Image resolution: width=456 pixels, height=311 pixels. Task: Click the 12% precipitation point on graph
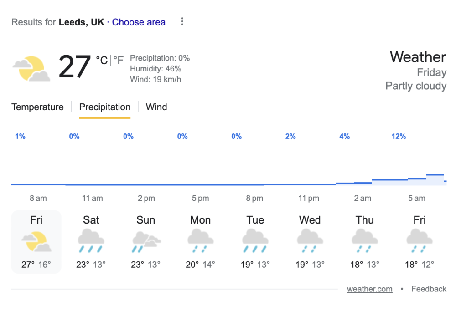pos(399,137)
